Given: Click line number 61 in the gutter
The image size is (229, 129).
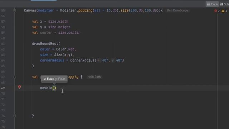Looking at the screenshot, I should click(x=3, y=44).
